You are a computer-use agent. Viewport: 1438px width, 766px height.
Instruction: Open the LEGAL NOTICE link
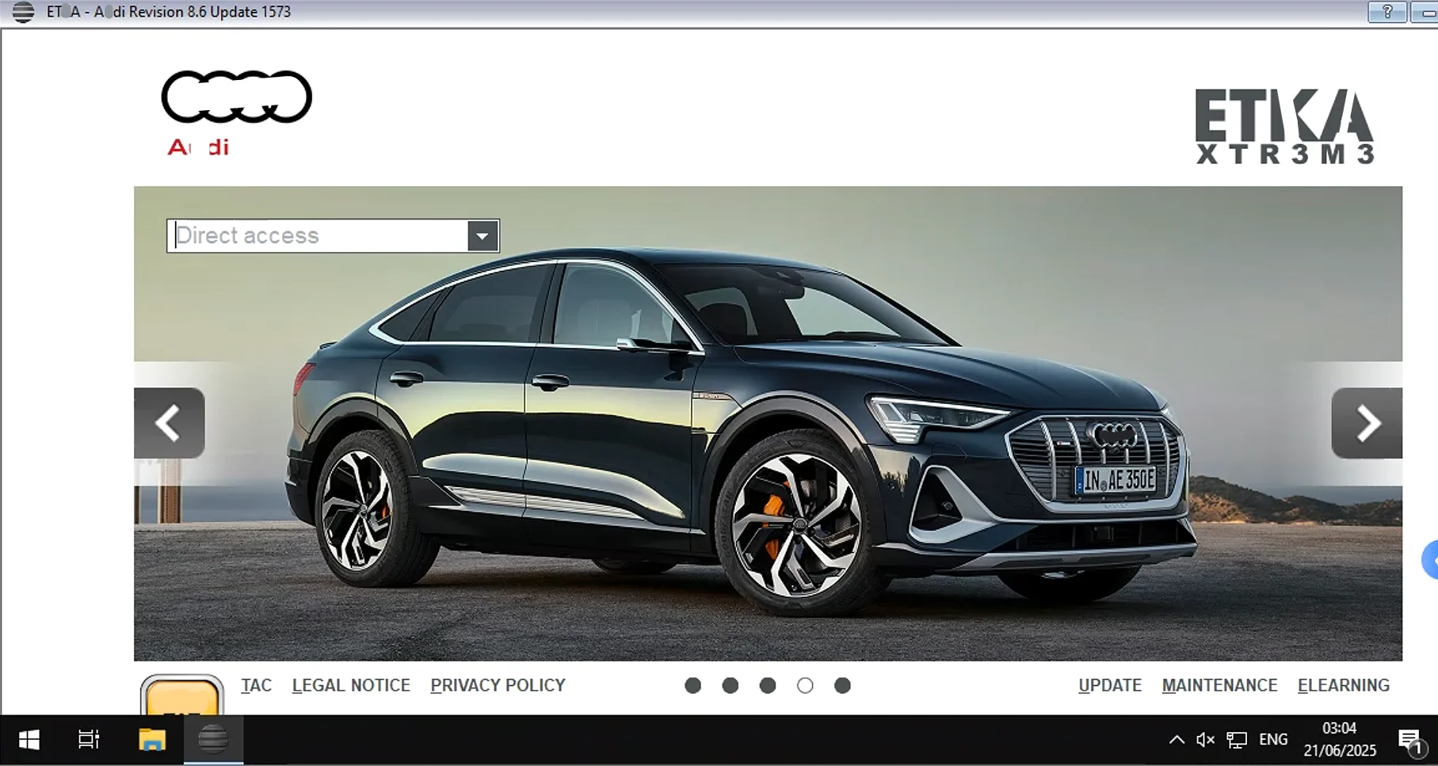[x=351, y=685]
